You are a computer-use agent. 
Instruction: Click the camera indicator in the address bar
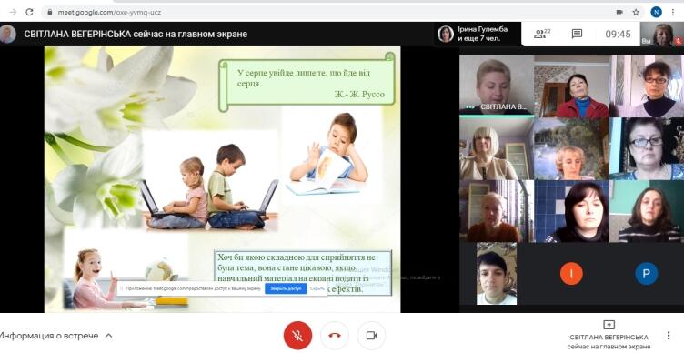[619, 12]
